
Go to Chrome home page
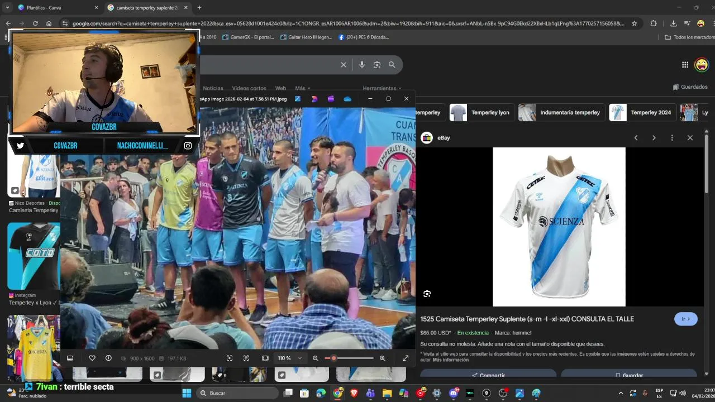click(49, 23)
